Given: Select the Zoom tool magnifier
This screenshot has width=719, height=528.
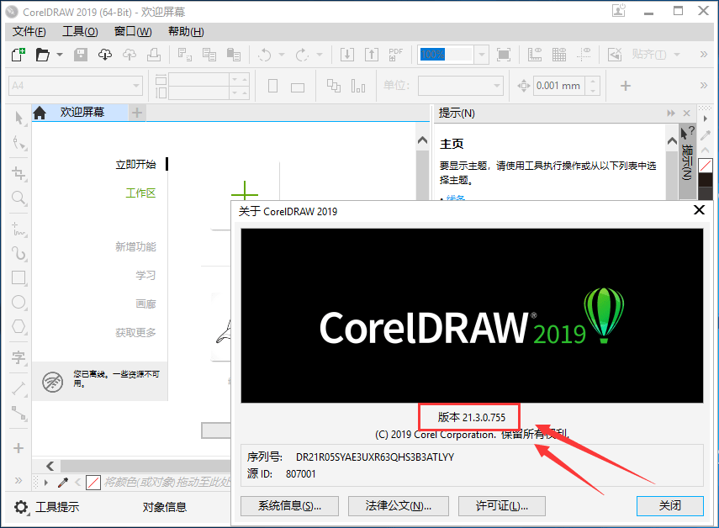Looking at the screenshot, I should point(19,198).
